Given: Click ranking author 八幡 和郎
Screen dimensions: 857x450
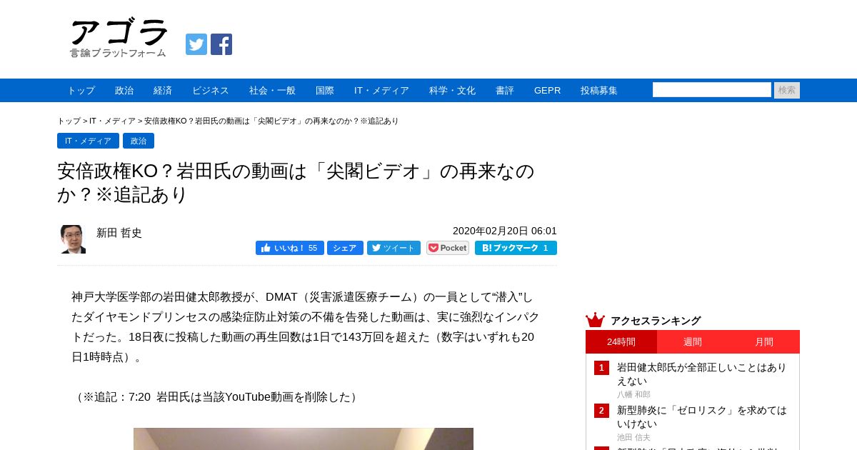Looking at the screenshot, I should tap(633, 394).
